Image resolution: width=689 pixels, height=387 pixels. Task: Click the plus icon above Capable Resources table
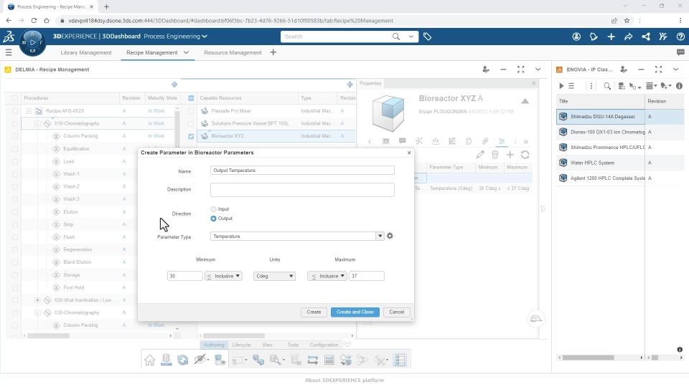pos(350,85)
